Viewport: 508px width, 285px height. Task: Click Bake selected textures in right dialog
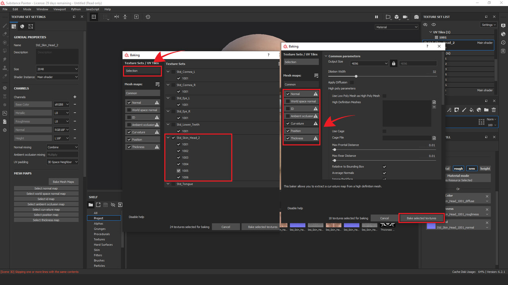tap(421, 218)
